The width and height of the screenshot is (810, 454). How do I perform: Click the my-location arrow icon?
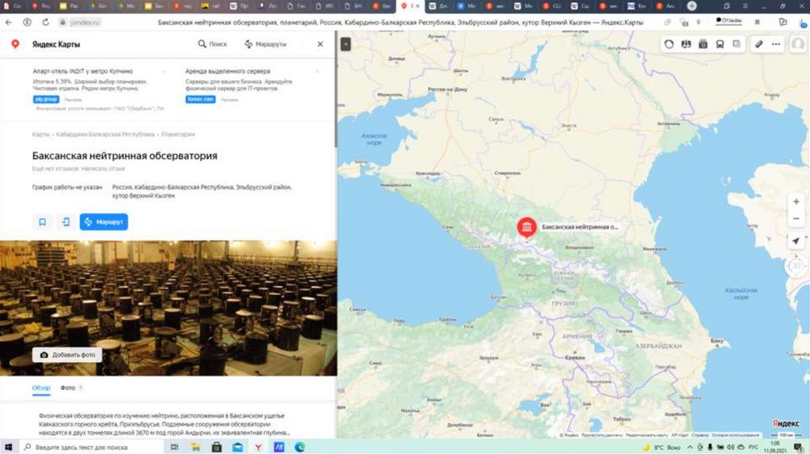pyautogui.click(x=796, y=241)
